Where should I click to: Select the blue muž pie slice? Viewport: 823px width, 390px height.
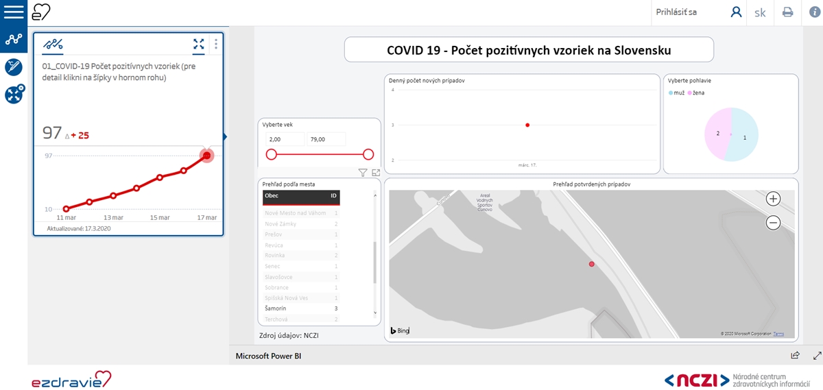(745, 136)
